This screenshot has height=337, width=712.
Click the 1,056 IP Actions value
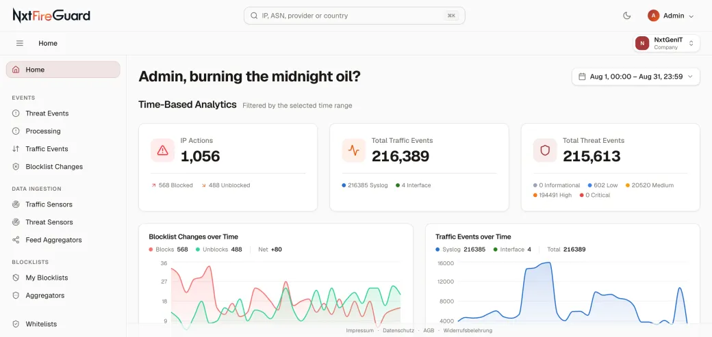tap(200, 157)
